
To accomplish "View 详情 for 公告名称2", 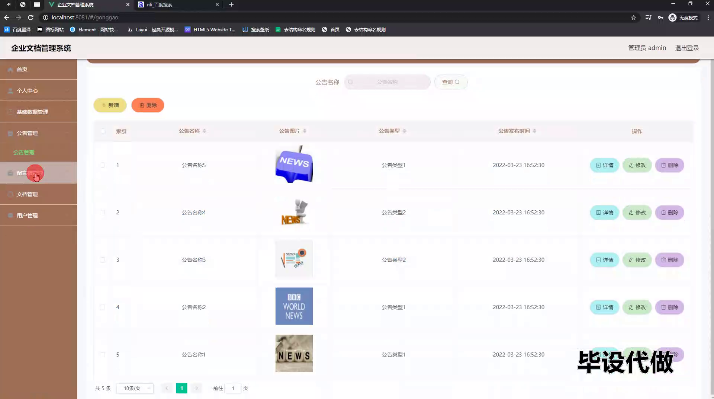I will click(604, 307).
